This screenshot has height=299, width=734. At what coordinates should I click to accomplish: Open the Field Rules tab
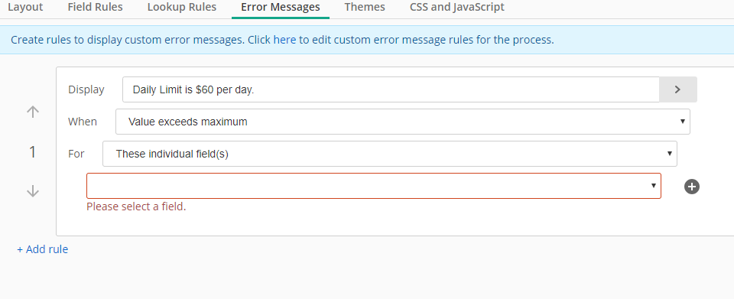[95, 7]
